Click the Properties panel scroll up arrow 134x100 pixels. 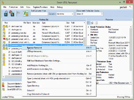point(131,27)
